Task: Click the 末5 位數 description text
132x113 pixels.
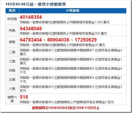Action: tap(71, 70)
